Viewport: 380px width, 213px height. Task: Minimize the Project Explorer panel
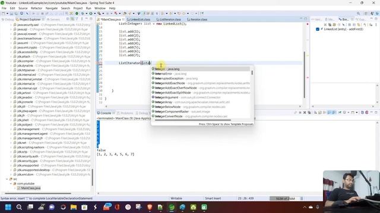pyautogui.click(x=87, y=19)
